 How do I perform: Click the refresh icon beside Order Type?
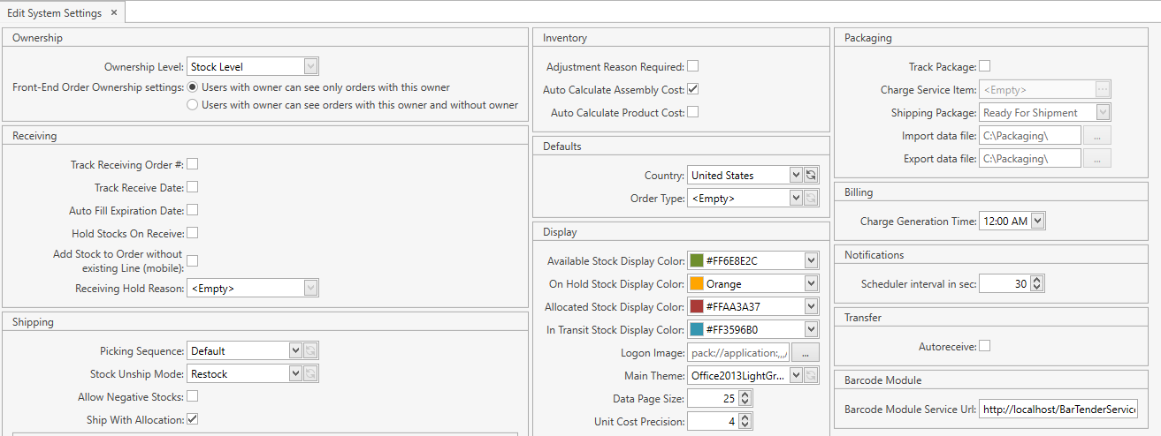(x=811, y=199)
